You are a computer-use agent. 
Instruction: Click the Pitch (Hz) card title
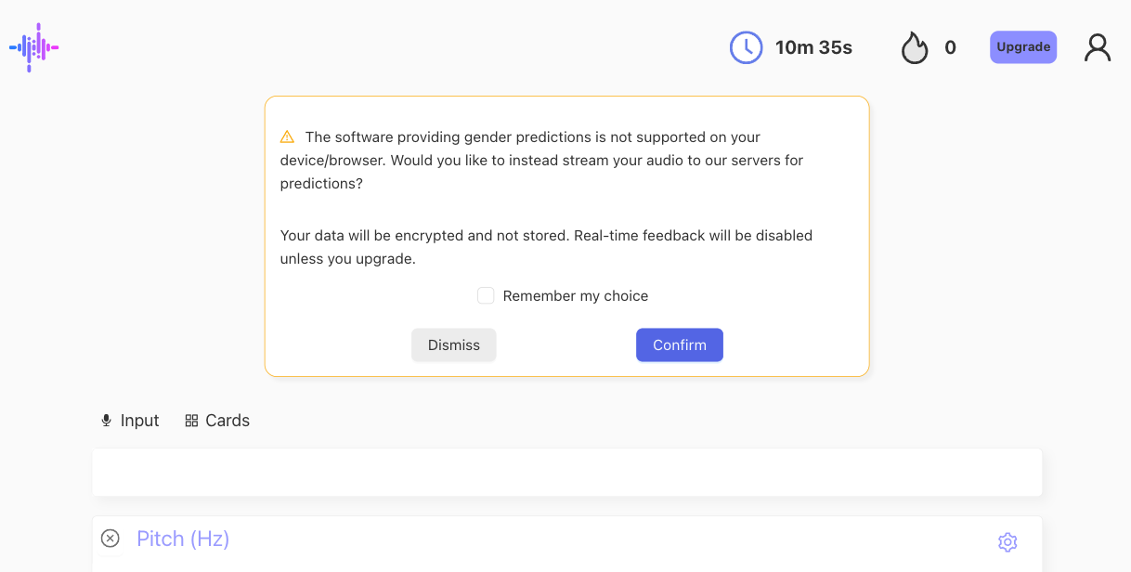point(183,539)
